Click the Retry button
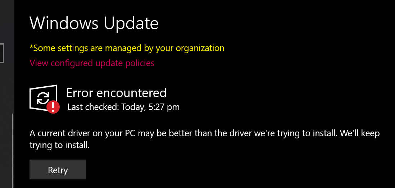This screenshot has width=395, height=188. click(58, 170)
